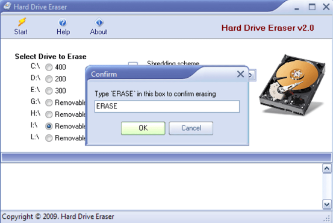333x223 pixels.
Task: Select the C:\ drive radio button
Action: [49, 68]
